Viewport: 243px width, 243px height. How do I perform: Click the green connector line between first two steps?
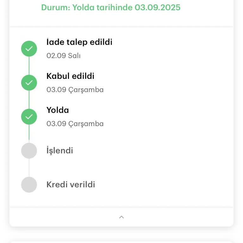pos(29,66)
